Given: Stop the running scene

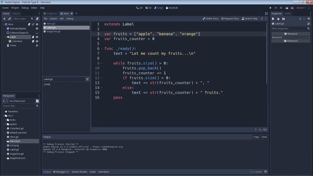Looking at the screenshot, I should pyautogui.click(x=281, y=8).
